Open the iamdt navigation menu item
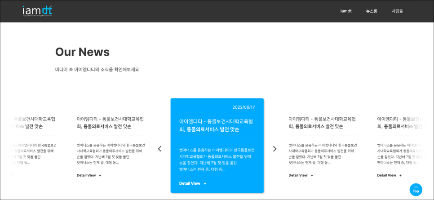The width and height of the screenshot is (434, 200). pyautogui.click(x=346, y=11)
